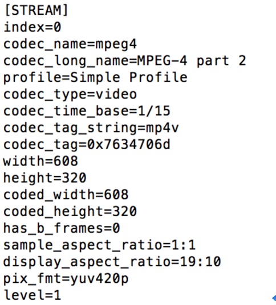Click the sample_aspect_ratio=1:1 line
The width and height of the screenshot is (276, 305).
tap(99, 245)
